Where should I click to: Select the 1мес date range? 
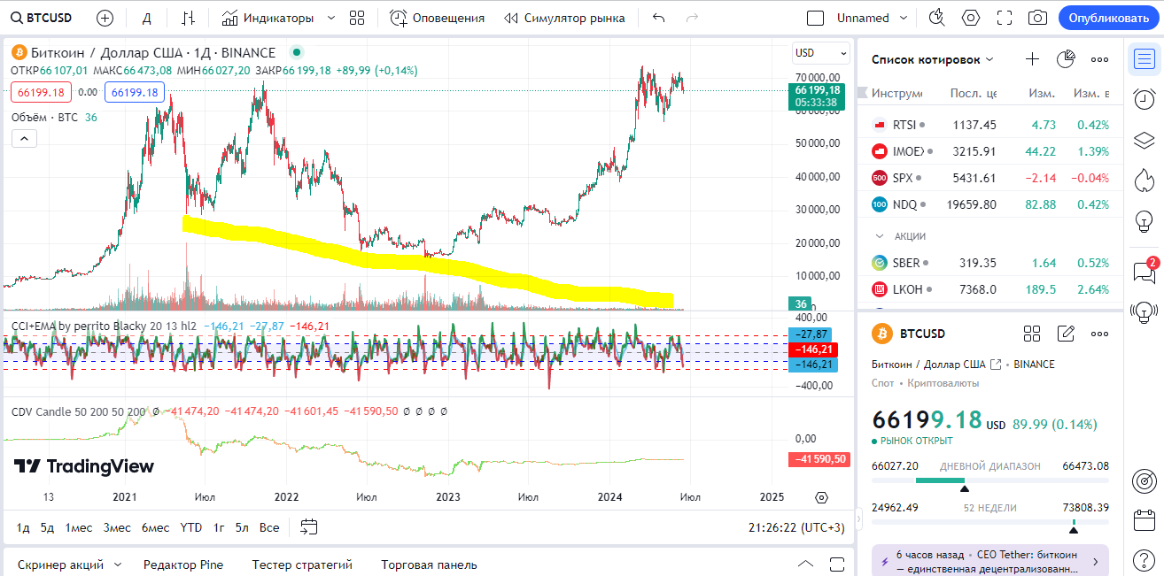point(79,527)
